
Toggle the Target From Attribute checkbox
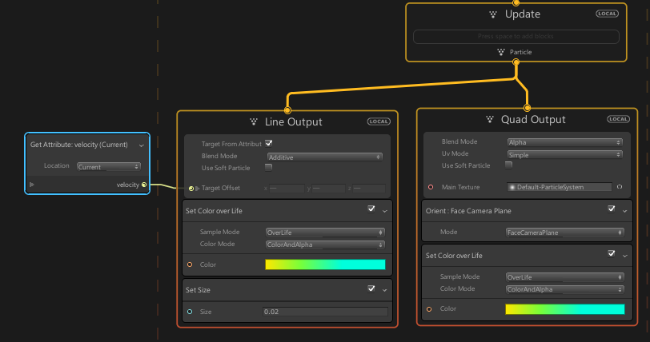269,143
